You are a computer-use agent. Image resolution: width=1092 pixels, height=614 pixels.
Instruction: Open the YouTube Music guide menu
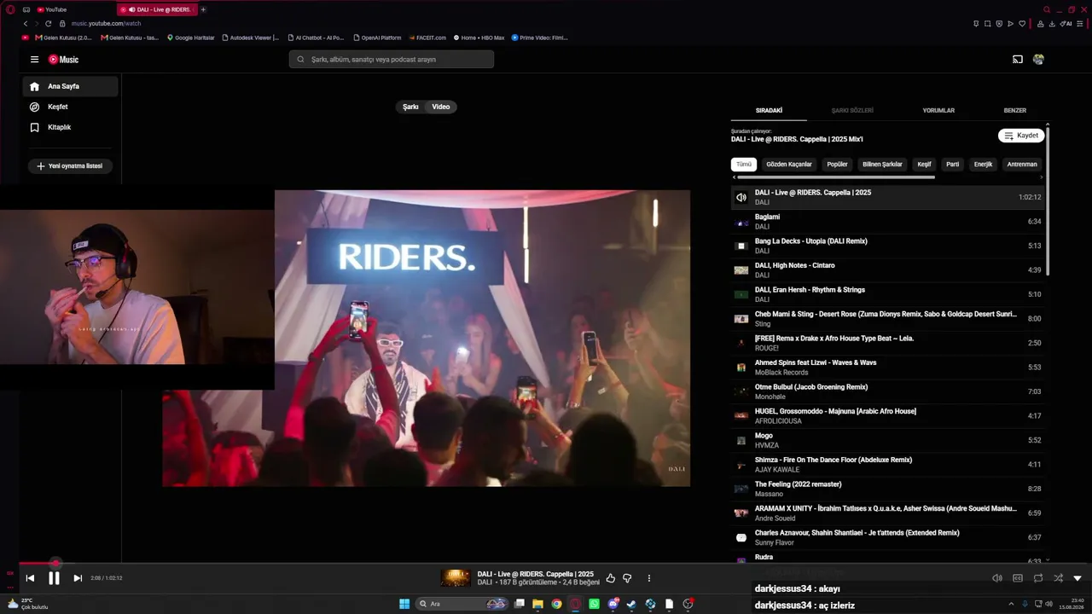click(x=34, y=60)
